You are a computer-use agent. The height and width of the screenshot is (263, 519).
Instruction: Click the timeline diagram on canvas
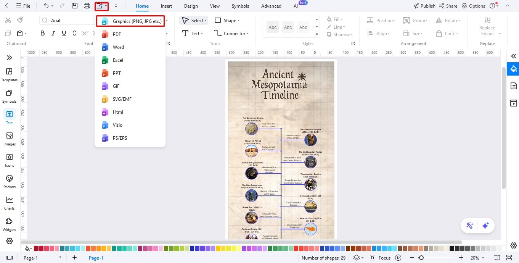click(x=281, y=150)
